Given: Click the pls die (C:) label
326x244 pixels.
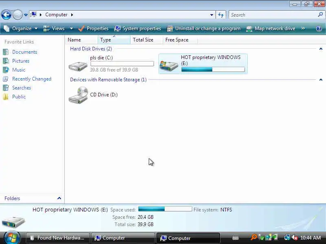Looking at the screenshot, I should coord(101,58).
